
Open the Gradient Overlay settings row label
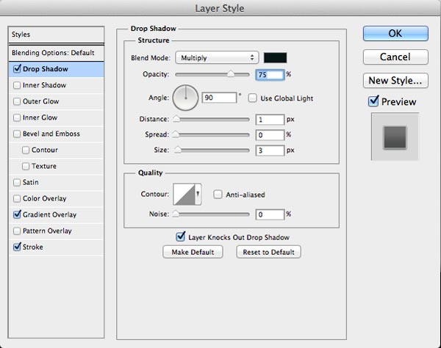point(49,215)
